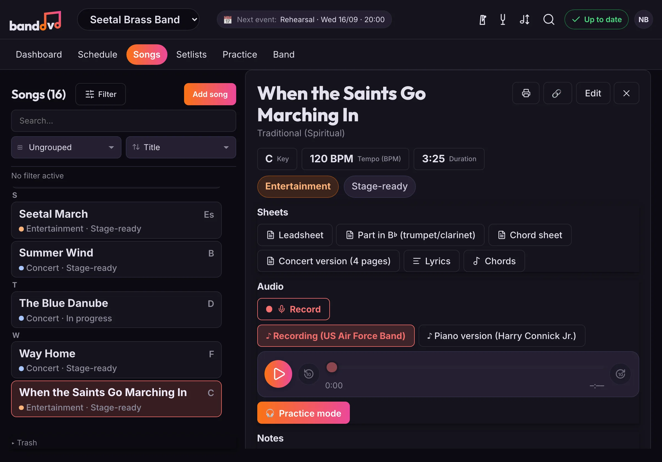
Task: Open search via magnifier icon
Action: pyautogui.click(x=549, y=20)
